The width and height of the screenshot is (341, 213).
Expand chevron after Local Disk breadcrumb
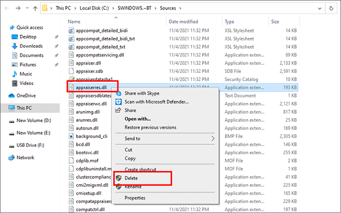pos(113,8)
